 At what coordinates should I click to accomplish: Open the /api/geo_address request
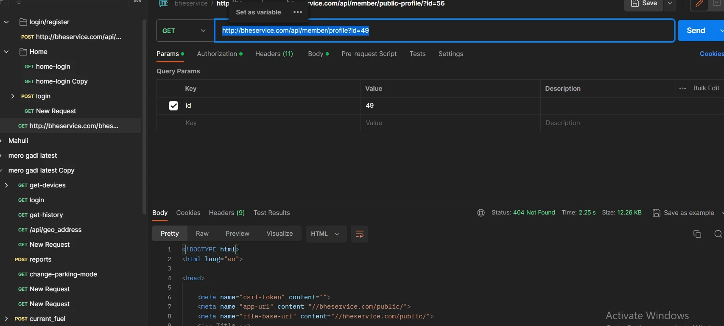point(50,230)
